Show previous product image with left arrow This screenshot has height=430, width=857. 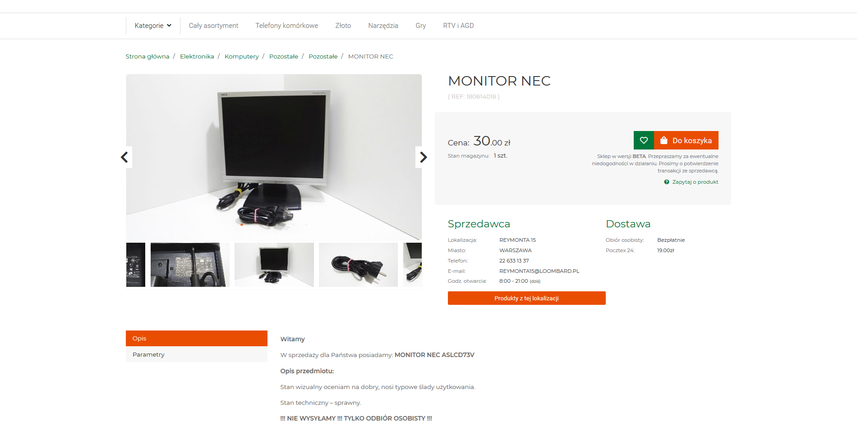pyautogui.click(x=124, y=157)
